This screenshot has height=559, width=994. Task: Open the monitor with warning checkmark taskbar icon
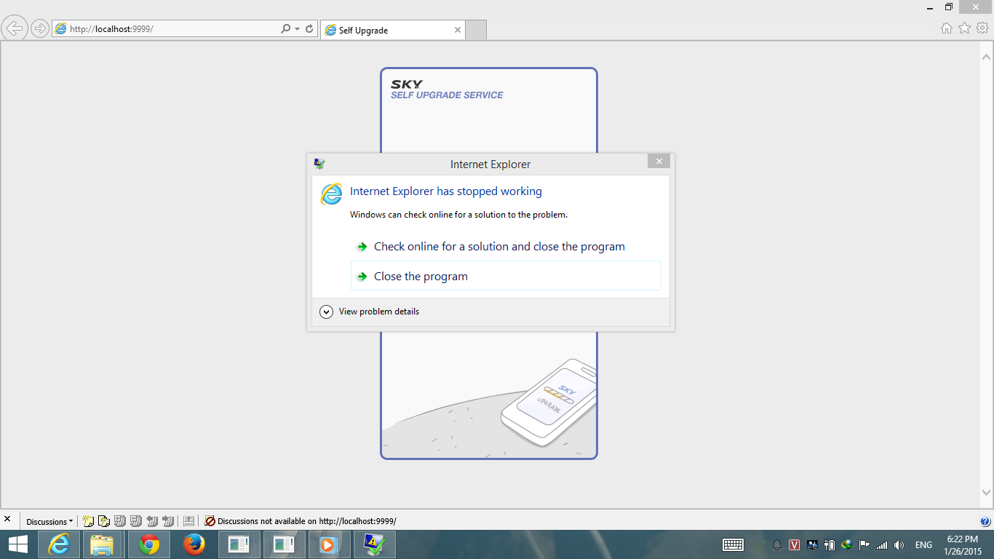point(374,544)
